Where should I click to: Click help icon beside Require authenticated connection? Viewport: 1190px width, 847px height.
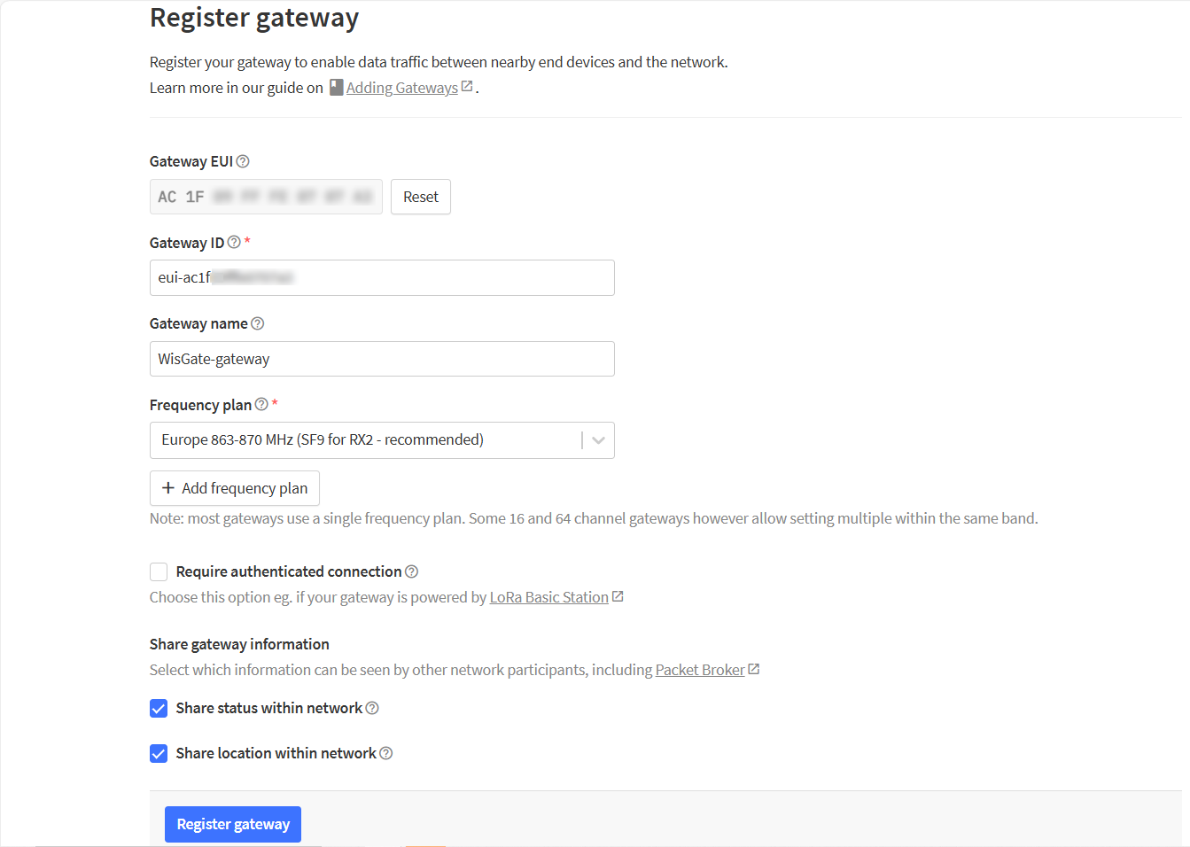point(412,571)
